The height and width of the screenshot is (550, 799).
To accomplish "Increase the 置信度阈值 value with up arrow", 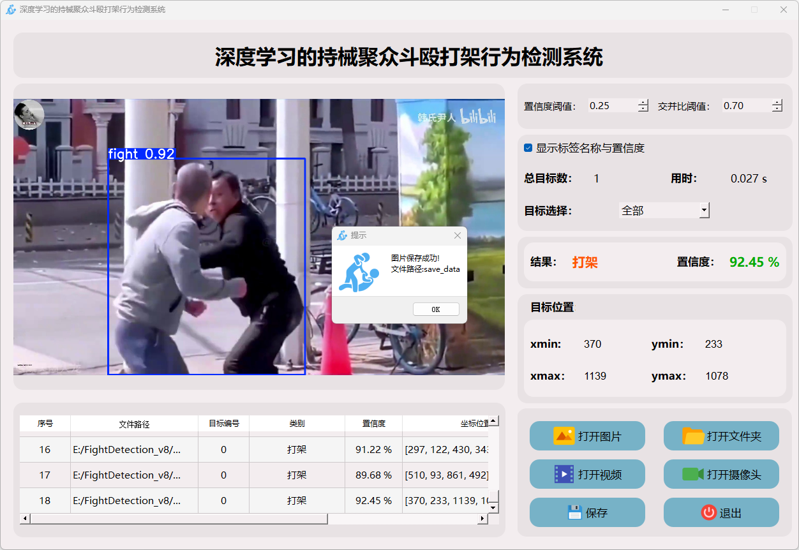I will click(643, 103).
